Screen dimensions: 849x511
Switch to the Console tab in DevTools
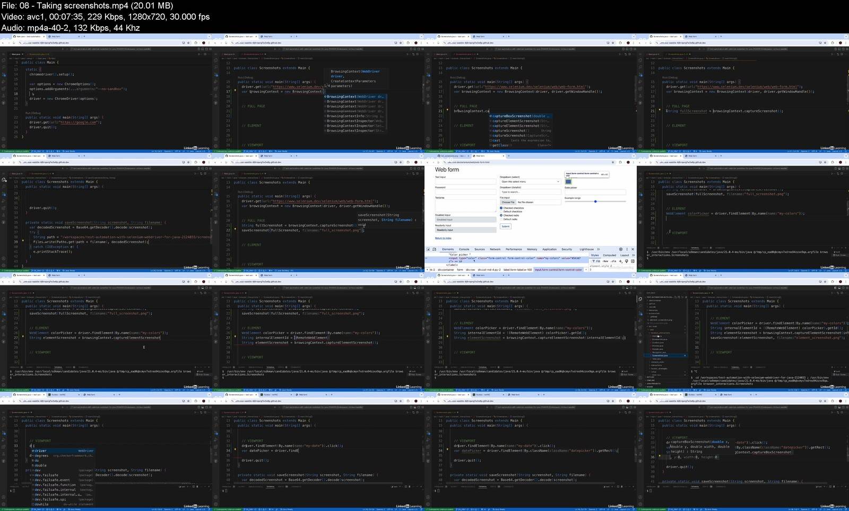coord(464,249)
